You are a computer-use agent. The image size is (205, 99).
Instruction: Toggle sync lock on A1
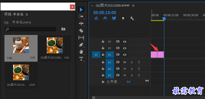pos(118,62)
